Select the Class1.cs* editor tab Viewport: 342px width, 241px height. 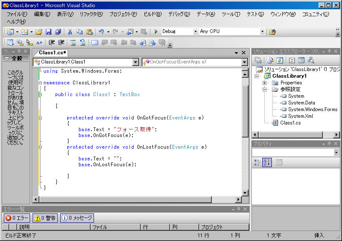point(53,53)
